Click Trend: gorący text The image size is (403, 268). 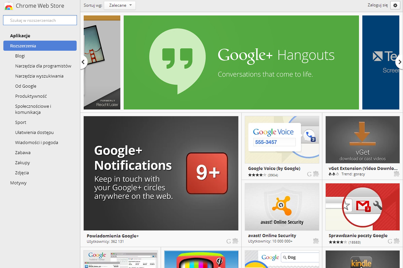(353, 174)
